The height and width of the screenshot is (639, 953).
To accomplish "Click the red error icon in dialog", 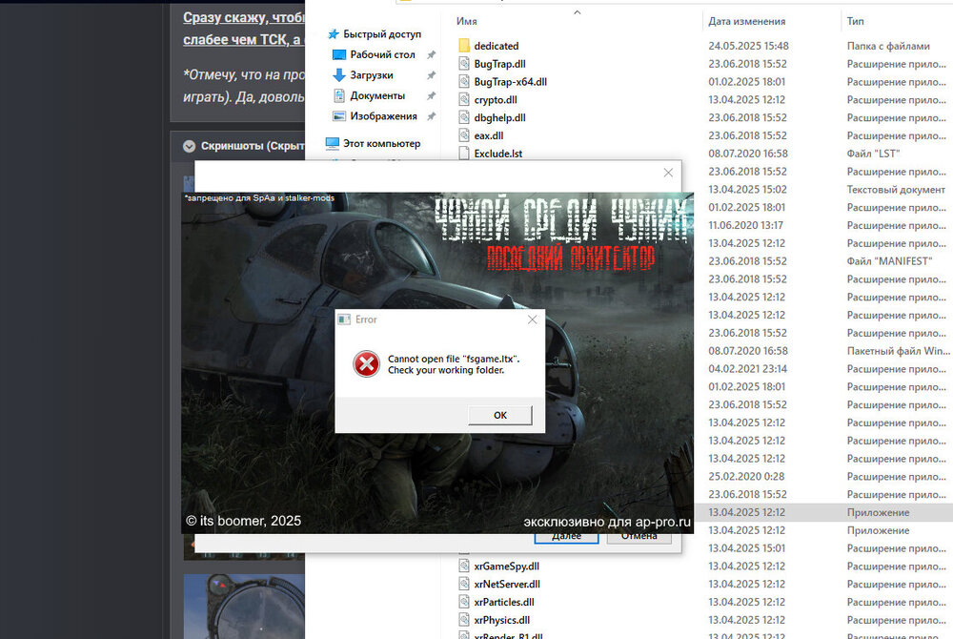I will [x=367, y=363].
